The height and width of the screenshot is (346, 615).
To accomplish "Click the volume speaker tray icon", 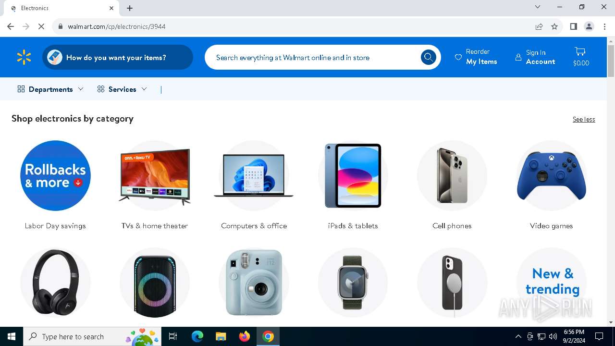I will (553, 336).
